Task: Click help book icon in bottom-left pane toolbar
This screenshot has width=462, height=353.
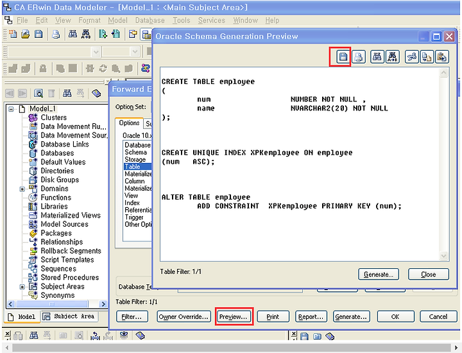Action: [x=141, y=335]
